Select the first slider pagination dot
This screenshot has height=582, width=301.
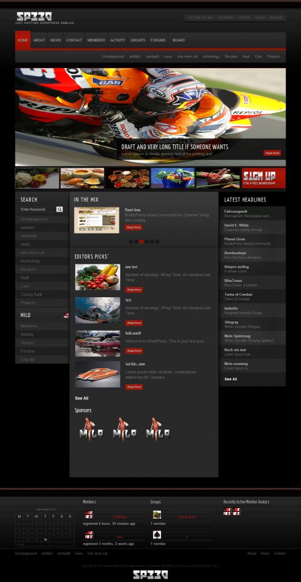[131, 242]
